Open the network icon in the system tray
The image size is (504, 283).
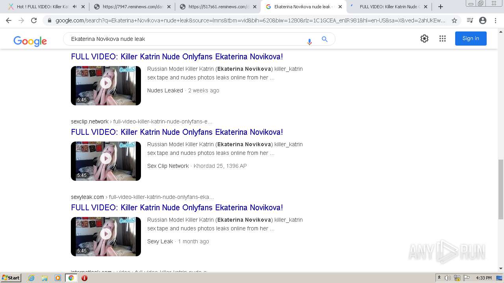point(457,278)
